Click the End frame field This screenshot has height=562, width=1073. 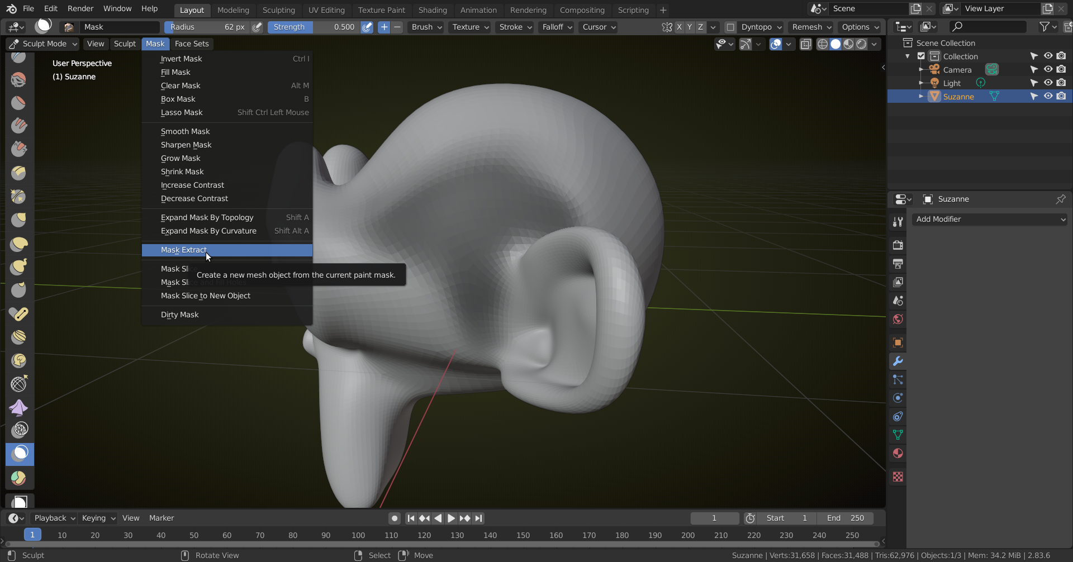(845, 518)
